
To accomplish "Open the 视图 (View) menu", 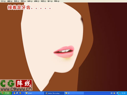I will (x=43, y=1).
